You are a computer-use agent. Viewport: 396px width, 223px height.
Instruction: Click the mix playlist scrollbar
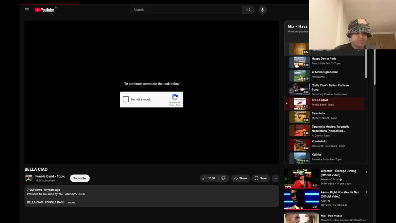366,63
